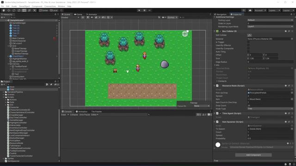Open Box Collider 2D preset settings icon
This screenshot has width=296, height=166.
pyautogui.click(x=289, y=31)
